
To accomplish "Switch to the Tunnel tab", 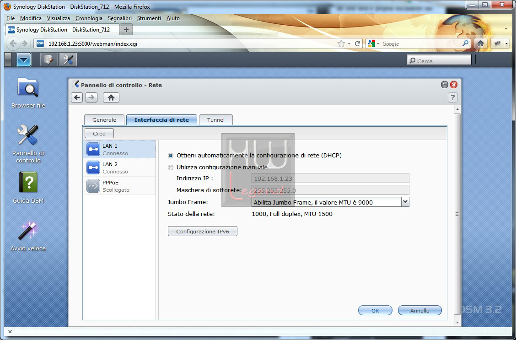I will pos(216,120).
